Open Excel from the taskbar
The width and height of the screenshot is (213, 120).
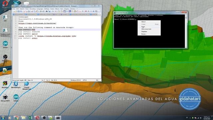pos(30,118)
